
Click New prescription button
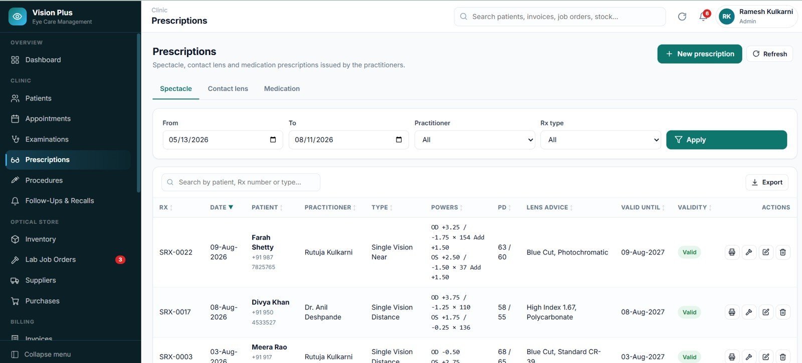point(700,54)
